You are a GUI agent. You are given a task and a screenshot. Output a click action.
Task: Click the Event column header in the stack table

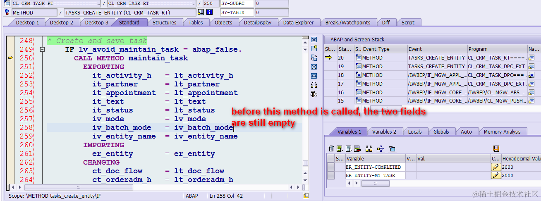coord(437,49)
